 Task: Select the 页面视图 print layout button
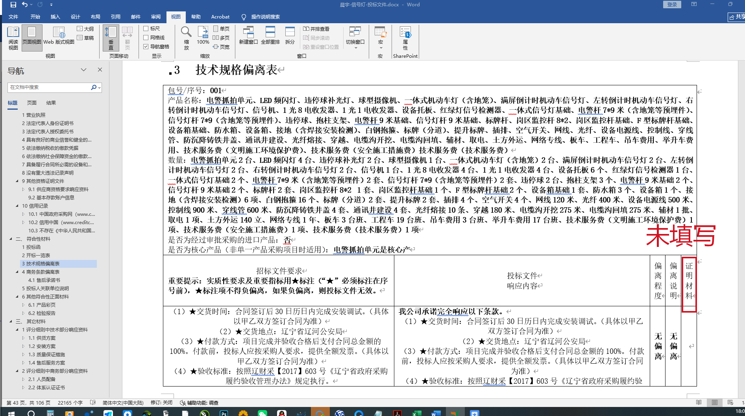coord(32,39)
